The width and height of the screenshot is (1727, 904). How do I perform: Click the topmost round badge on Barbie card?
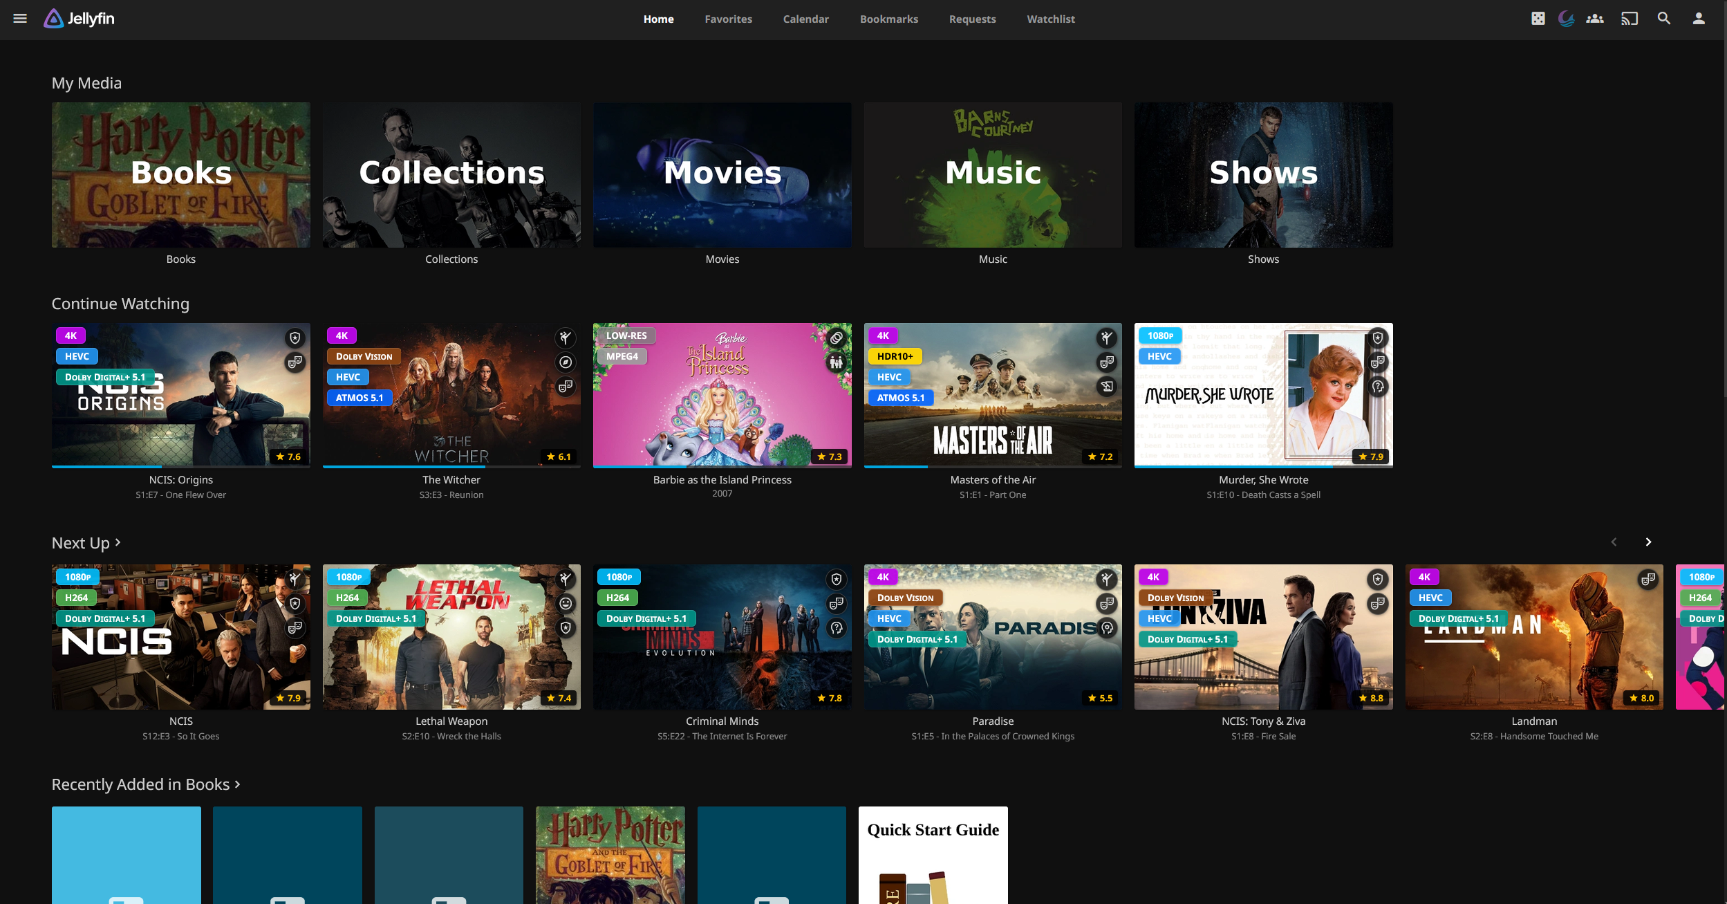[837, 338]
